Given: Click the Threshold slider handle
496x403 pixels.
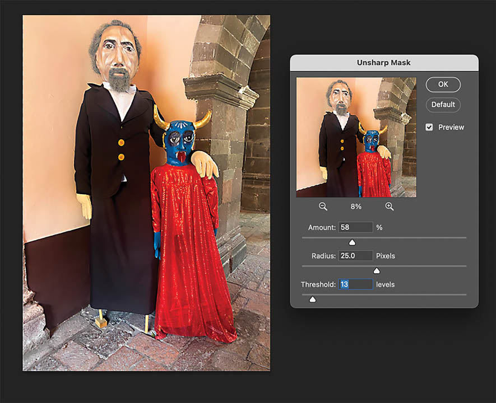Looking at the screenshot, I should click(x=312, y=299).
